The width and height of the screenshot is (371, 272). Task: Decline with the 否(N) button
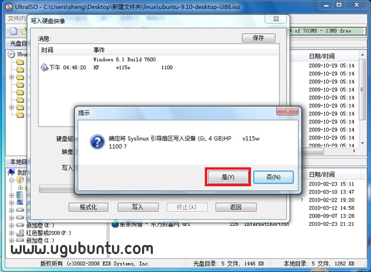tap(273, 177)
